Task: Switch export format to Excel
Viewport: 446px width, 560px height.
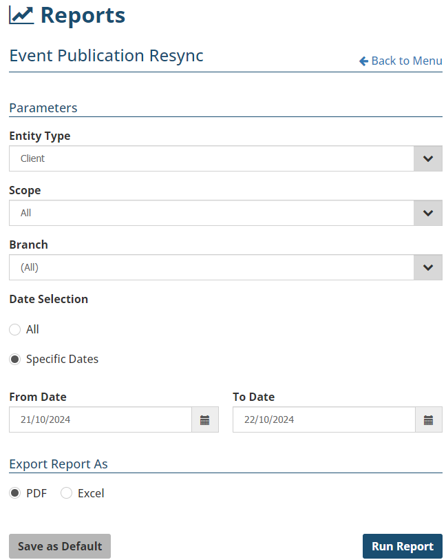Action: (67, 493)
